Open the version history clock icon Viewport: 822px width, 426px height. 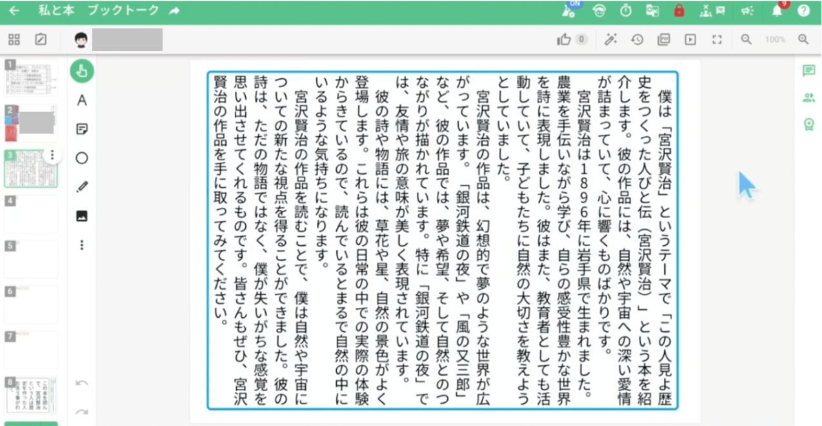637,40
